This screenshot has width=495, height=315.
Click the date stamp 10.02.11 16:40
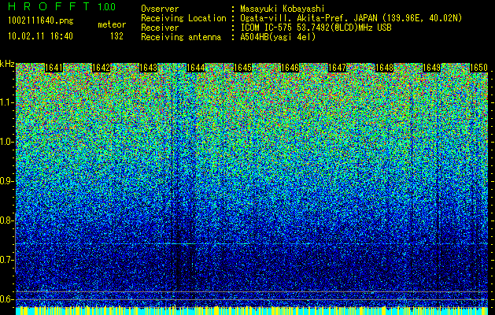click(x=40, y=36)
